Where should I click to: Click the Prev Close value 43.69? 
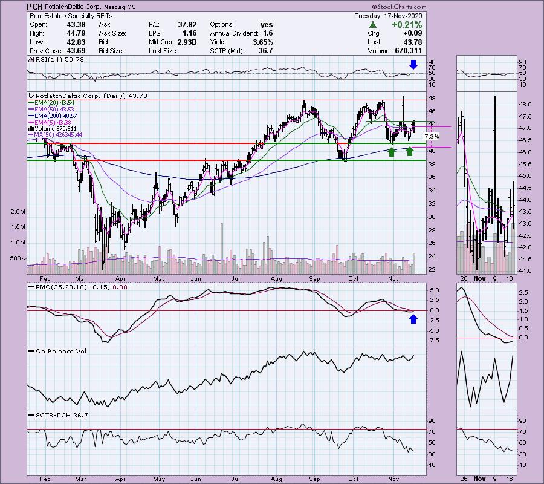click(x=76, y=51)
